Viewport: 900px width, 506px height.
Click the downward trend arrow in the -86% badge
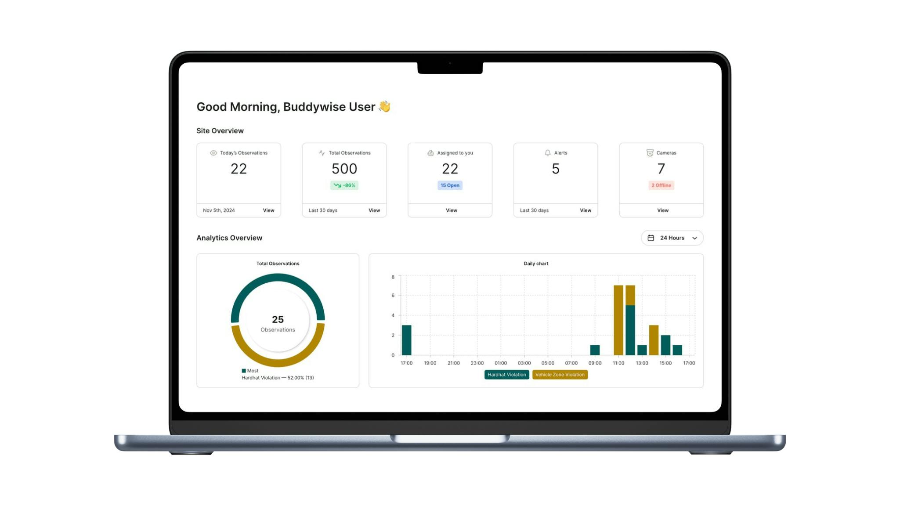[x=337, y=185]
